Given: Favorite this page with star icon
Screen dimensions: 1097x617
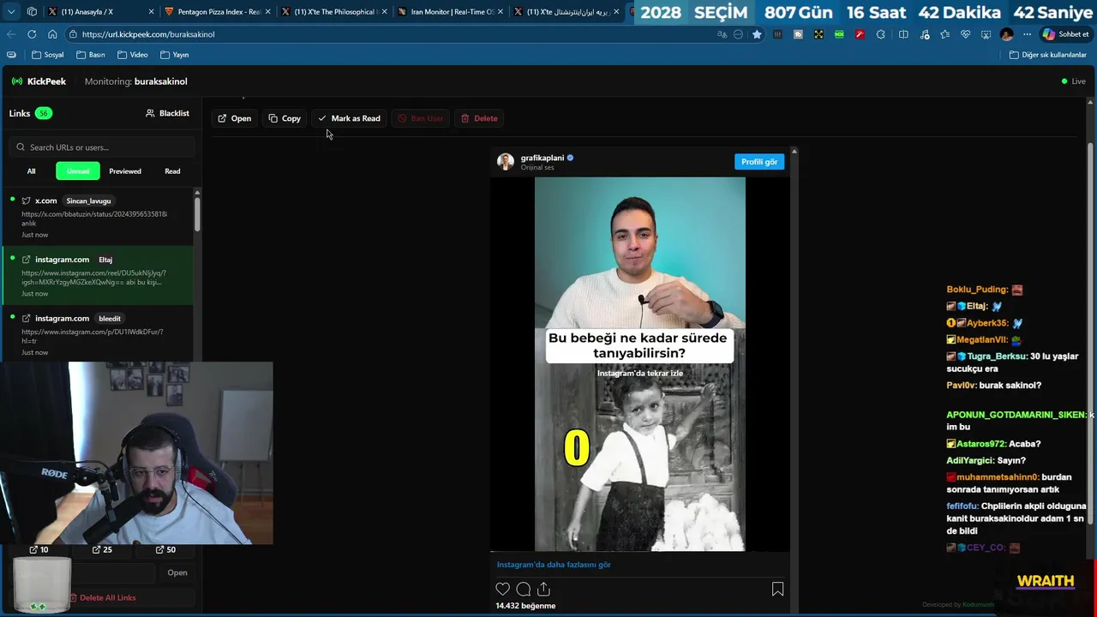Looking at the screenshot, I should [x=757, y=34].
